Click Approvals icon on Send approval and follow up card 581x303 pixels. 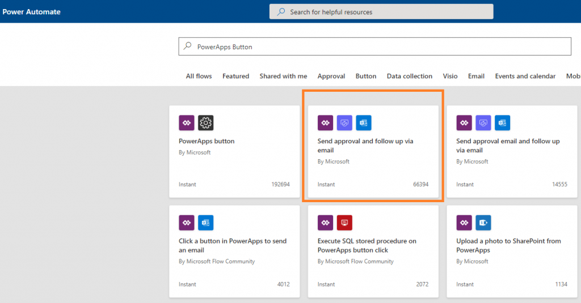(x=344, y=123)
